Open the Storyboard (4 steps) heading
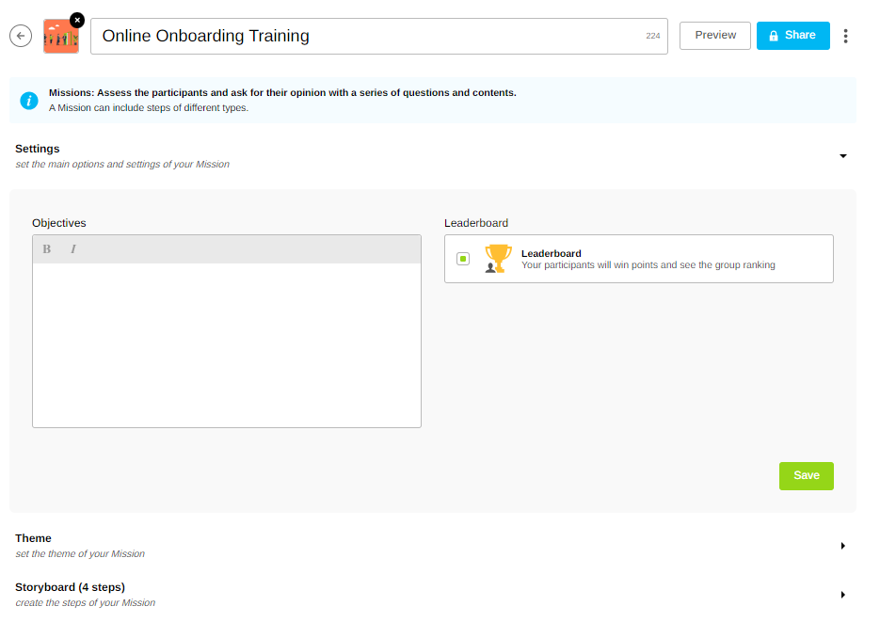Image resolution: width=896 pixels, height=638 pixels. tap(70, 587)
